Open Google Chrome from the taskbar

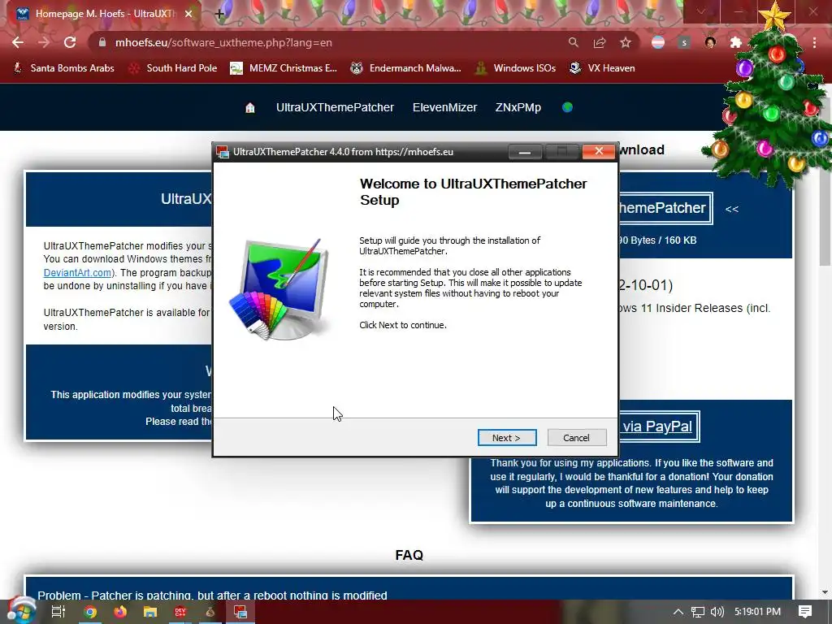(90, 612)
